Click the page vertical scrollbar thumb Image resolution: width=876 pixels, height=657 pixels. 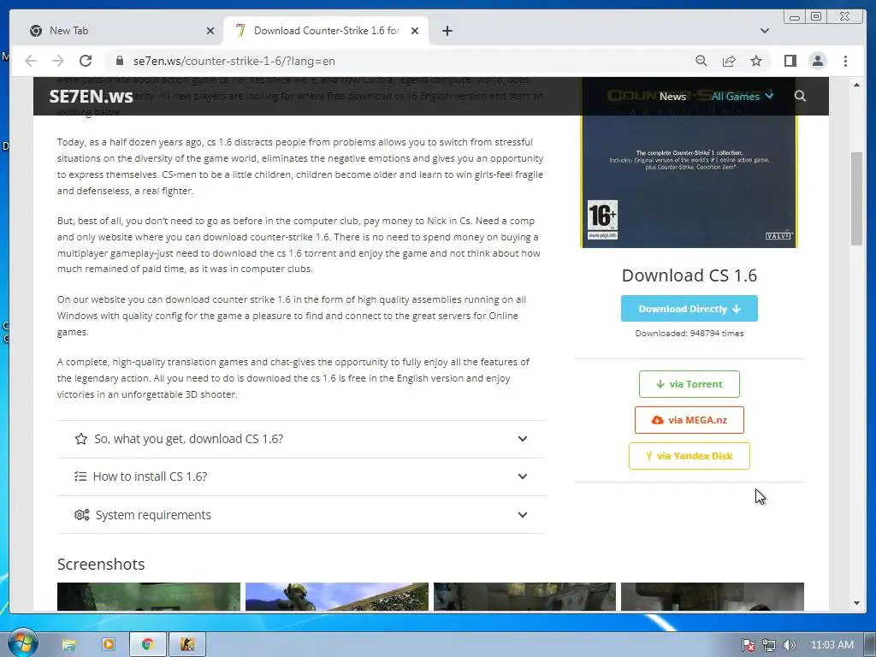(x=856, y=198)
